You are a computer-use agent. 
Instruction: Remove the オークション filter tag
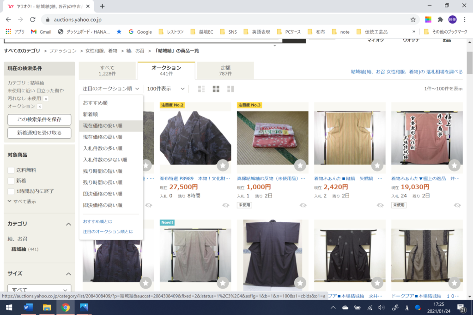coord(40,107)
